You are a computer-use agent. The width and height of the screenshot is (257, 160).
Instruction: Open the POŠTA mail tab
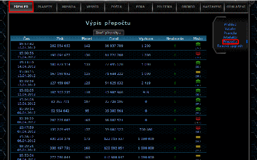point(117,7)
